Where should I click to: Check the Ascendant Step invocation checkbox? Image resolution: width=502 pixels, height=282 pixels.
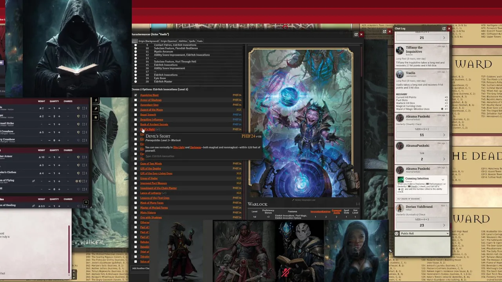coord(136,105)
